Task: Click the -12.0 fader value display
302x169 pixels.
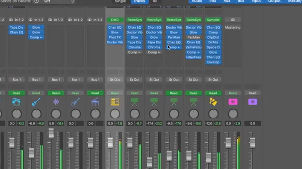Action: pyautogui.click(x=209, y=123)
